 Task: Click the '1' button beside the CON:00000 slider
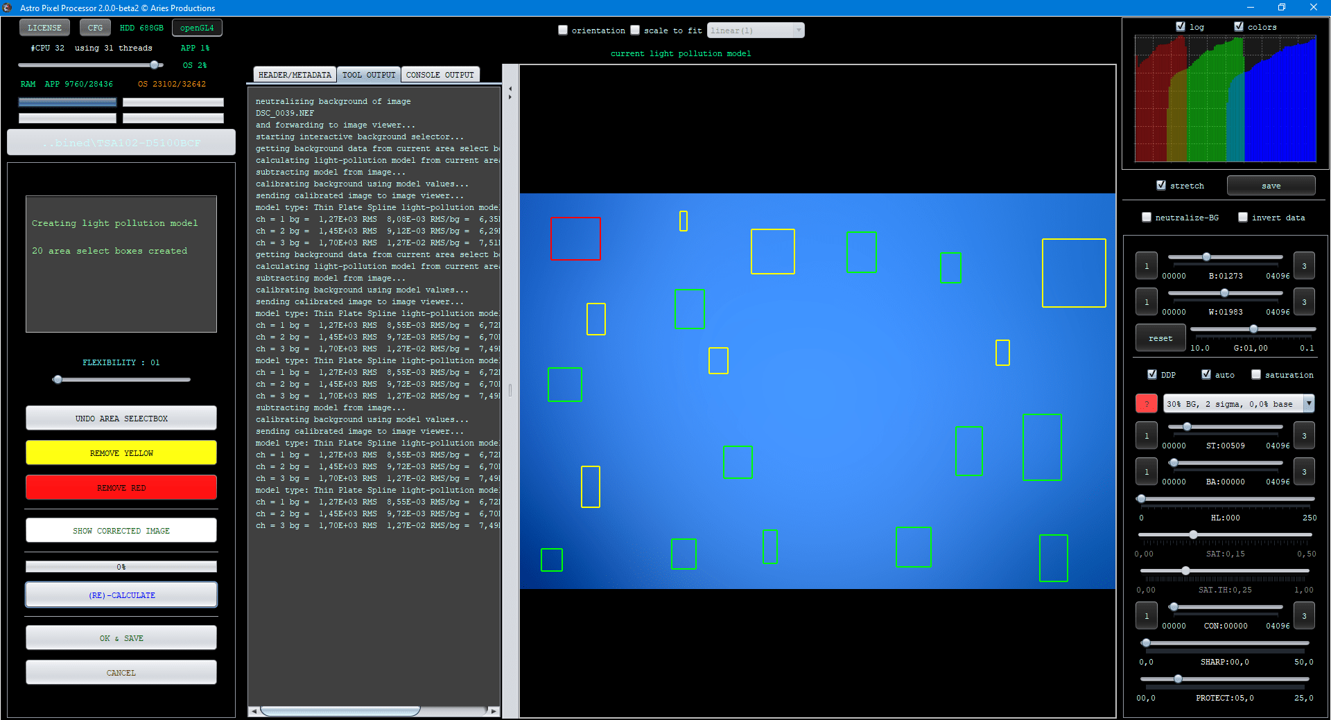coord(1147,616)
